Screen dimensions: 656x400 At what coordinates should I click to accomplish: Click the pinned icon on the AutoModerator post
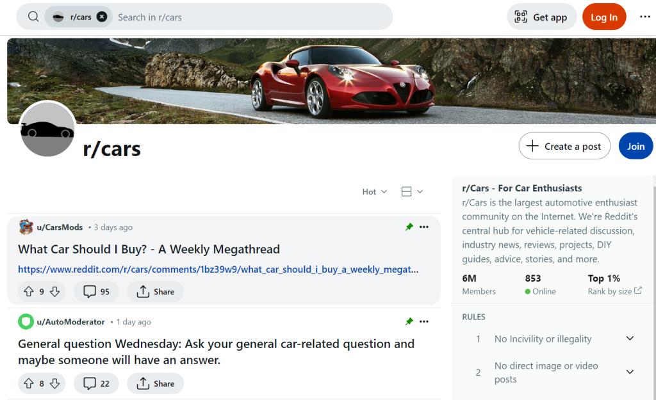[409, 321]
